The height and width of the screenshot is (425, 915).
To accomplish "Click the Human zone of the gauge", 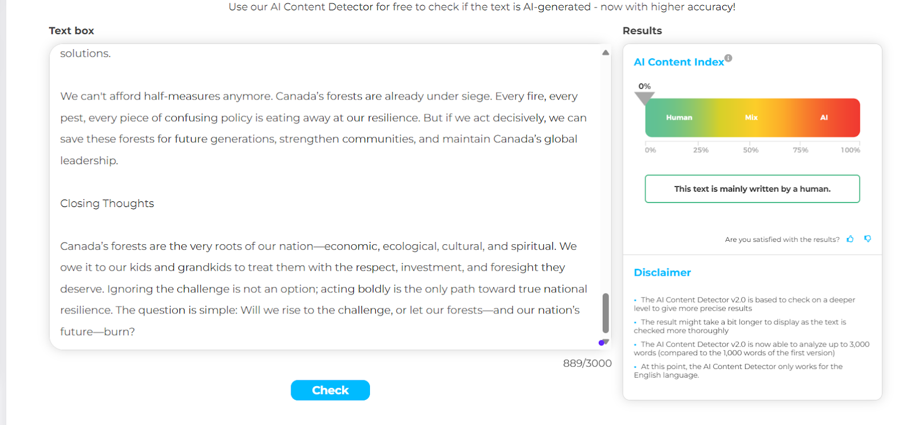I will [679, 118].
